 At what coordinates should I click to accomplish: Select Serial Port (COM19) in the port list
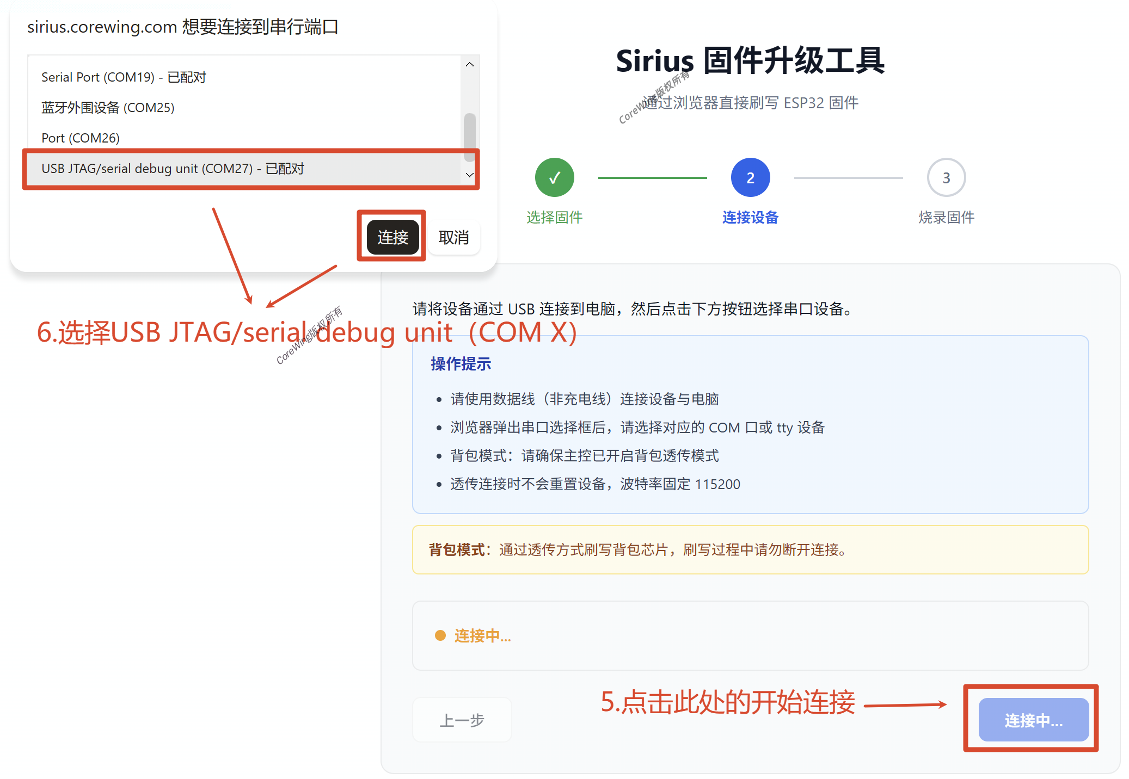pos(244,77)
